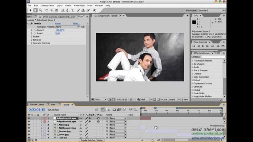Hide layer 2 Adjustment Layer eye
The width and height of the screenshot is (253, 142).
(29, 121)
